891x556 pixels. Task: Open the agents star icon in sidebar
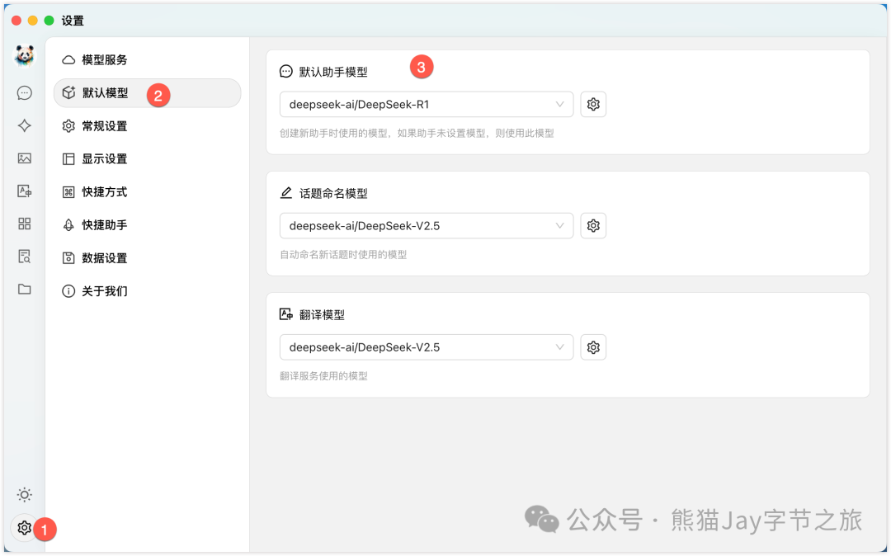point(25,125)
